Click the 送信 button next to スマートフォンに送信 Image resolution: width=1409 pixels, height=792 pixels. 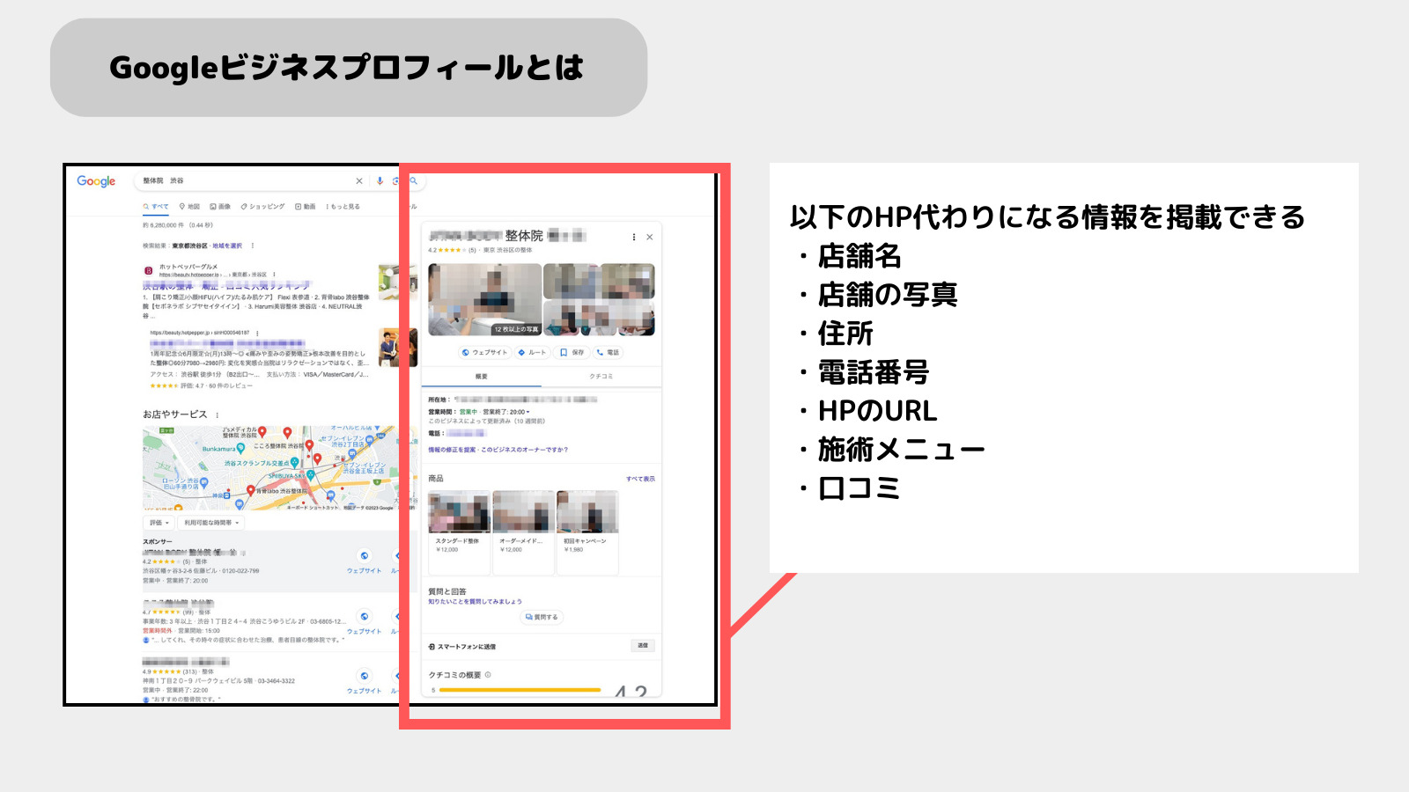click(x=641, y=645)
